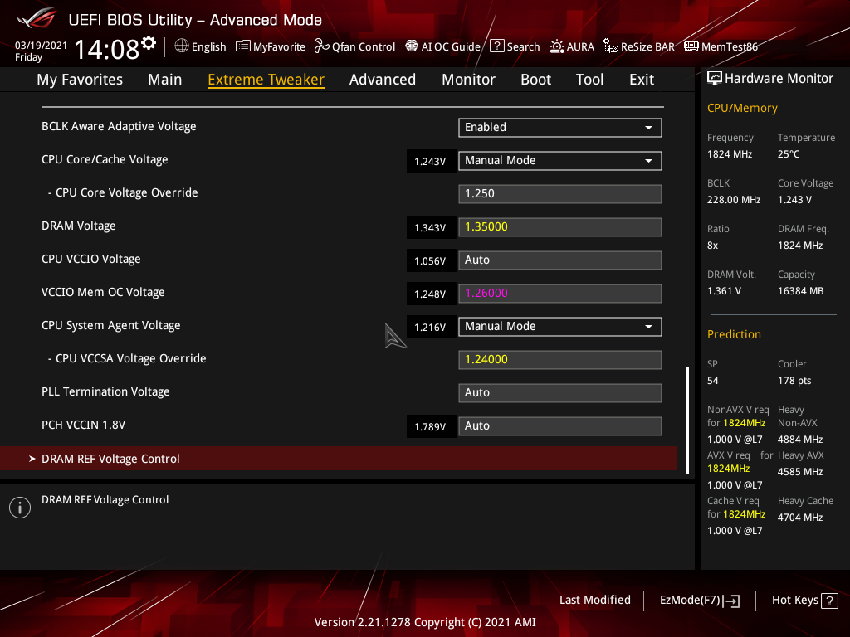Click the 16384 MB capacity value
The width and height of the screenshot is (850, 637).
(x=801, y=291)
